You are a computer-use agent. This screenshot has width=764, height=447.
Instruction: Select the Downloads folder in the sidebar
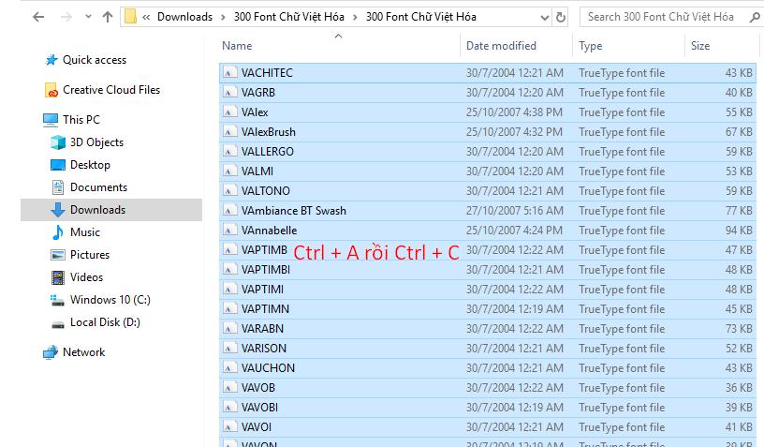(x=111, y=210)
